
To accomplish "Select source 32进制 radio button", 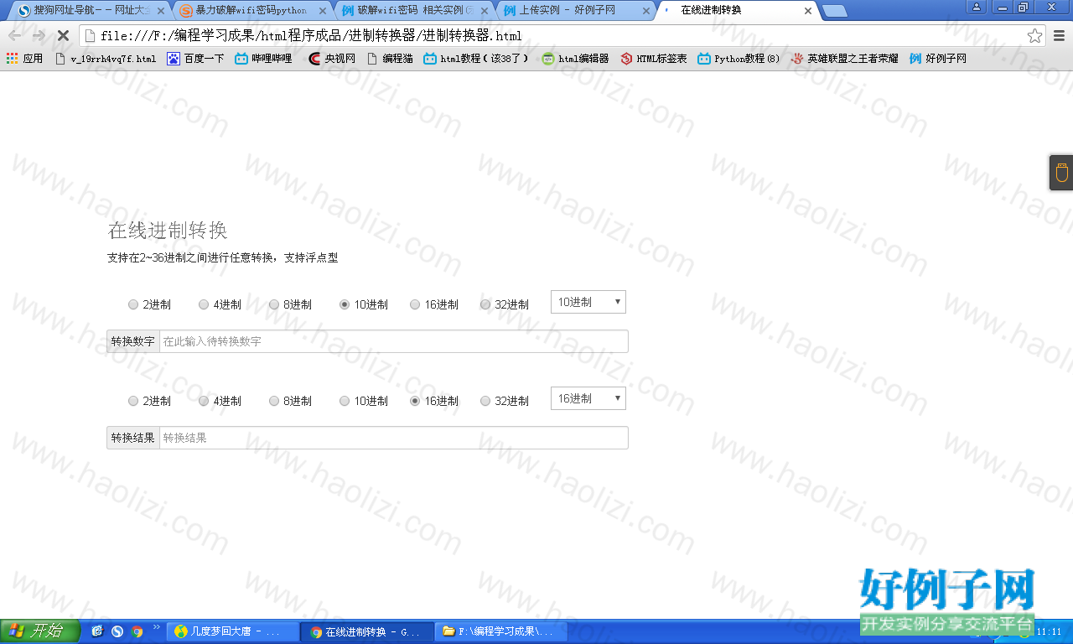I will click(485, 304).
